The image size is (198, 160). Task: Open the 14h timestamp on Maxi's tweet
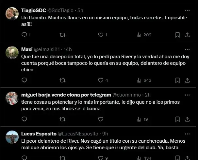click(67, 49)
